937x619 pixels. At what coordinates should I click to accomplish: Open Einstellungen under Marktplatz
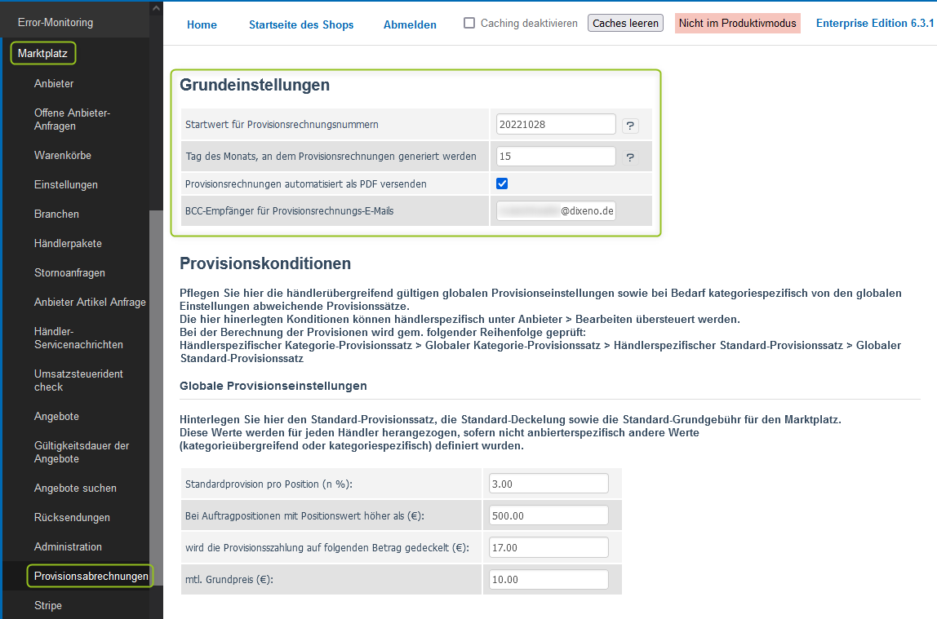point(66,184)
